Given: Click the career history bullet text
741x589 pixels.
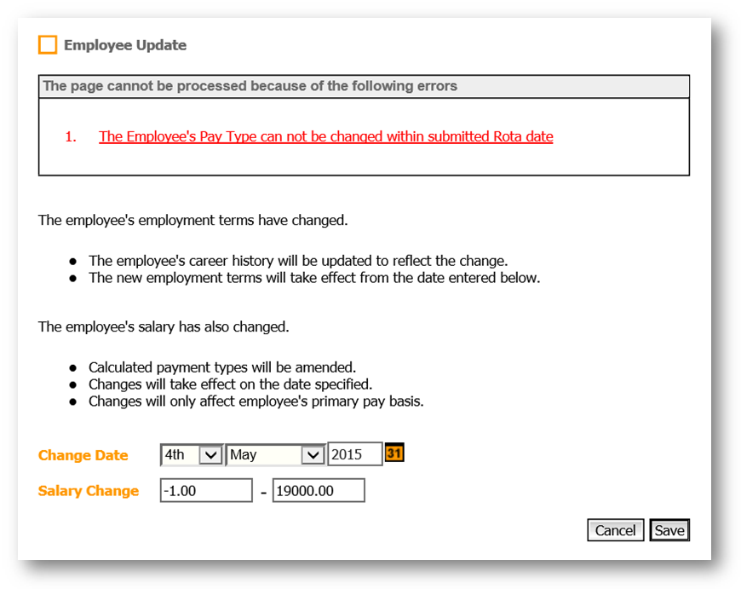Looking at the screenshot, I should click(x=298, y=261).
